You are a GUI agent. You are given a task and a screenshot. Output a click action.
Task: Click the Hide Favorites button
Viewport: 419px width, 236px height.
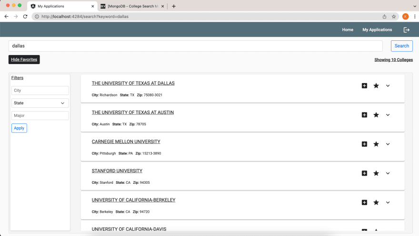point(24,59)
